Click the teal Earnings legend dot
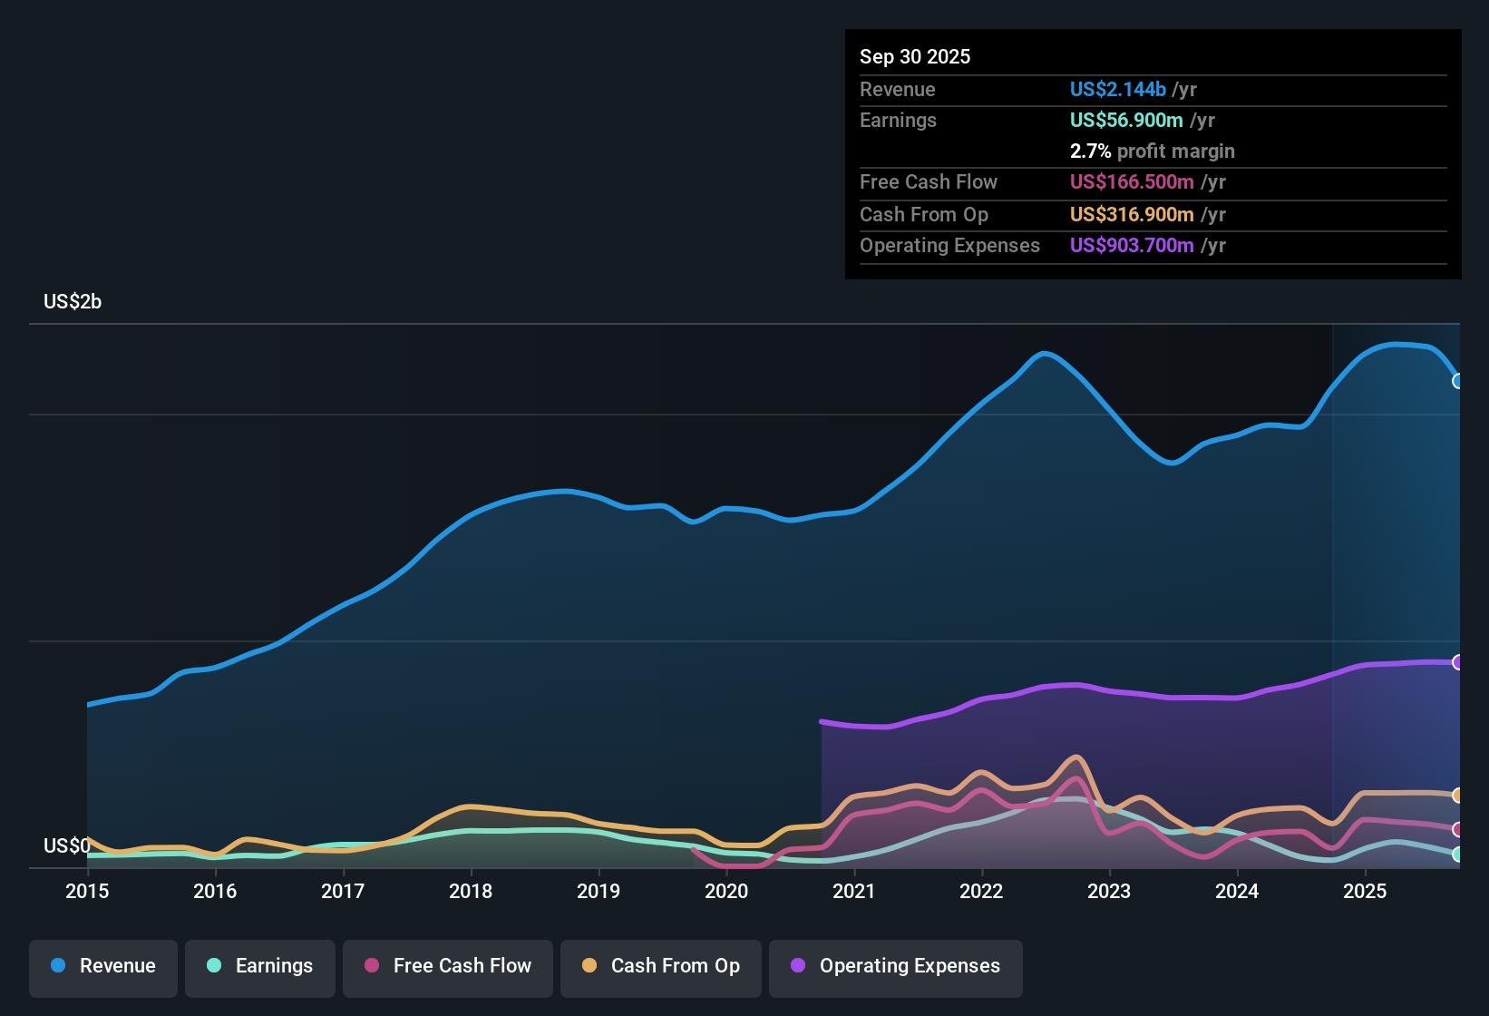The width and height of the screenshot is (1489, 1016). point(214,966)
